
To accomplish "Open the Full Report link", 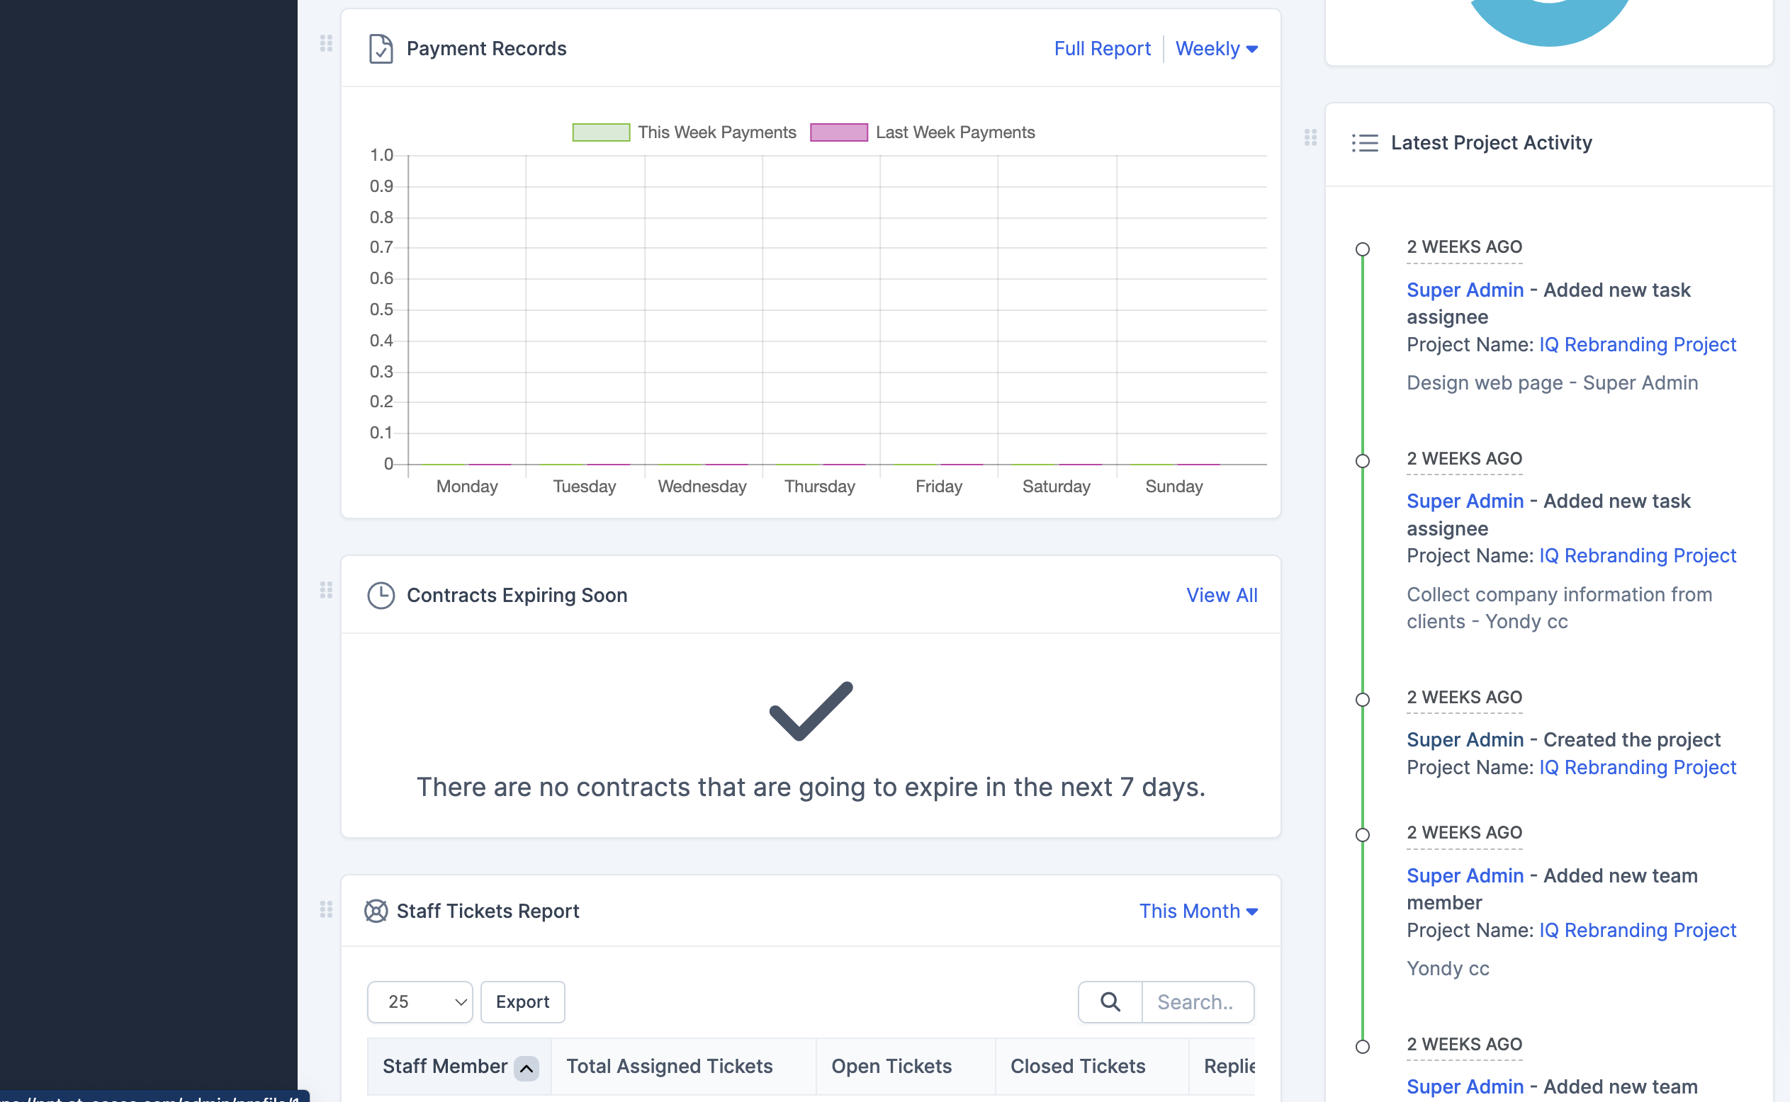I will tap(1103, 49).
